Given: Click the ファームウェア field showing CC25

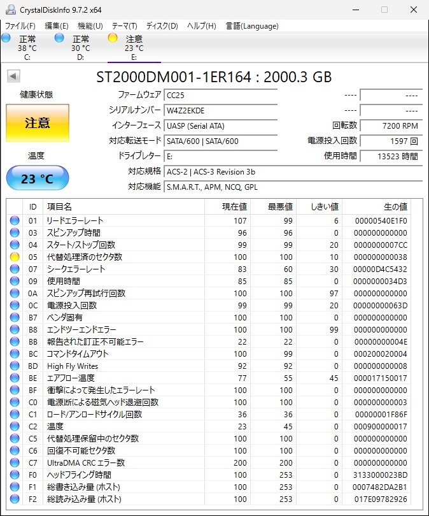Looking at the screenshot, I should point(221,95).
